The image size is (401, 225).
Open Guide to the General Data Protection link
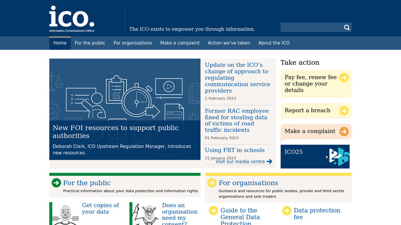pos(240,216)
